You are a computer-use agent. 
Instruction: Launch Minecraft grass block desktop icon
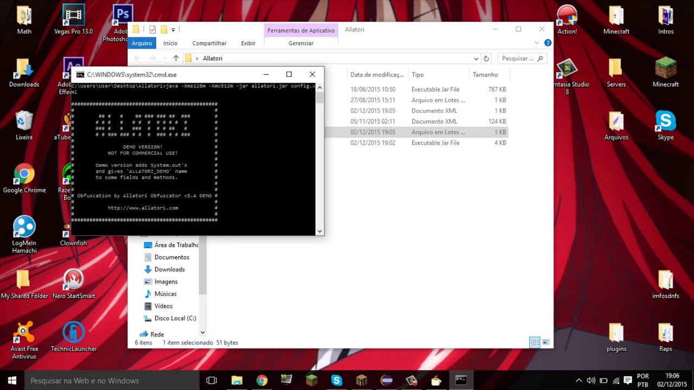pos(666,73)
